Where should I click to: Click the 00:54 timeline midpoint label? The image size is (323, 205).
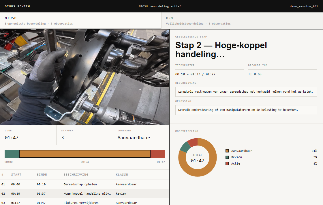85,162
